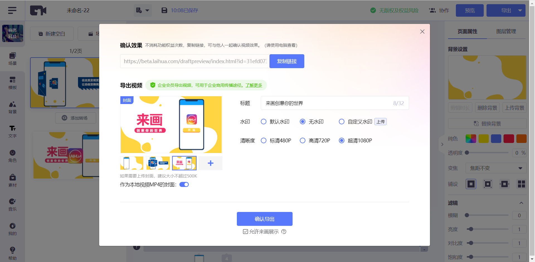Open the 背景 background panel
The width and height of the screenshot is (535, 262).
13,107
